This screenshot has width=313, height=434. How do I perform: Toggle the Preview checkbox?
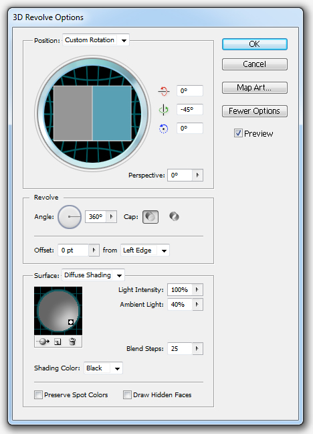pos(238,133)
